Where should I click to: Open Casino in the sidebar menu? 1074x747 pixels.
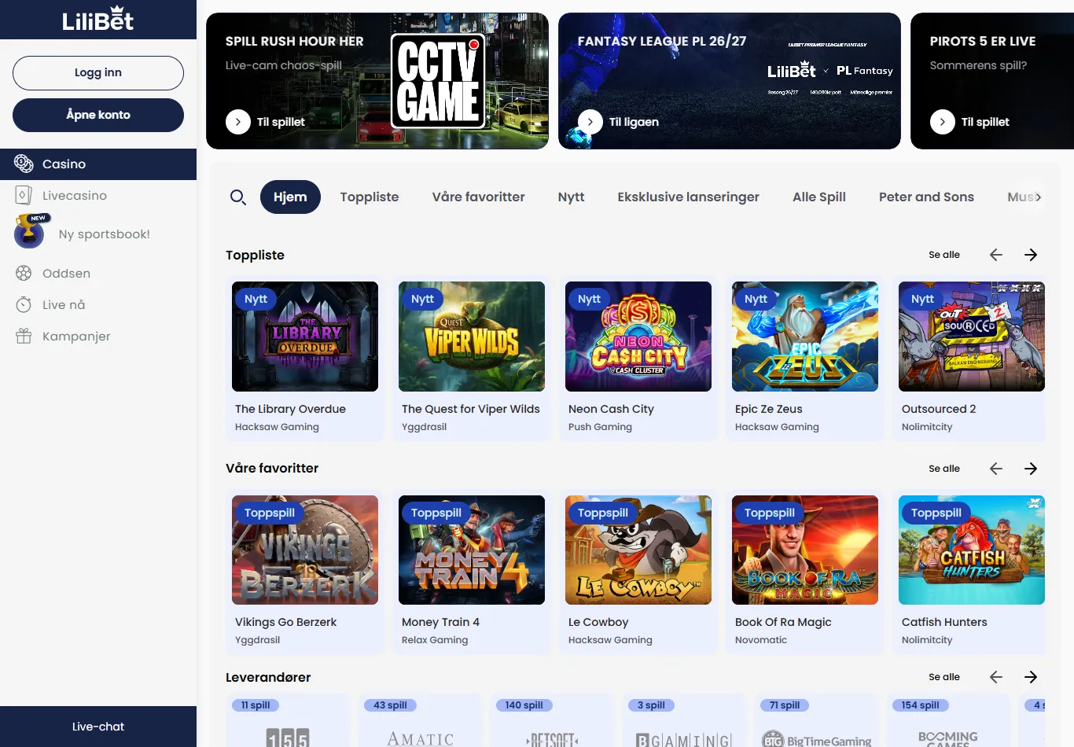click(98, 164)
